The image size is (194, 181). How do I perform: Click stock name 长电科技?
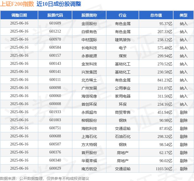[x=89, y=48]
